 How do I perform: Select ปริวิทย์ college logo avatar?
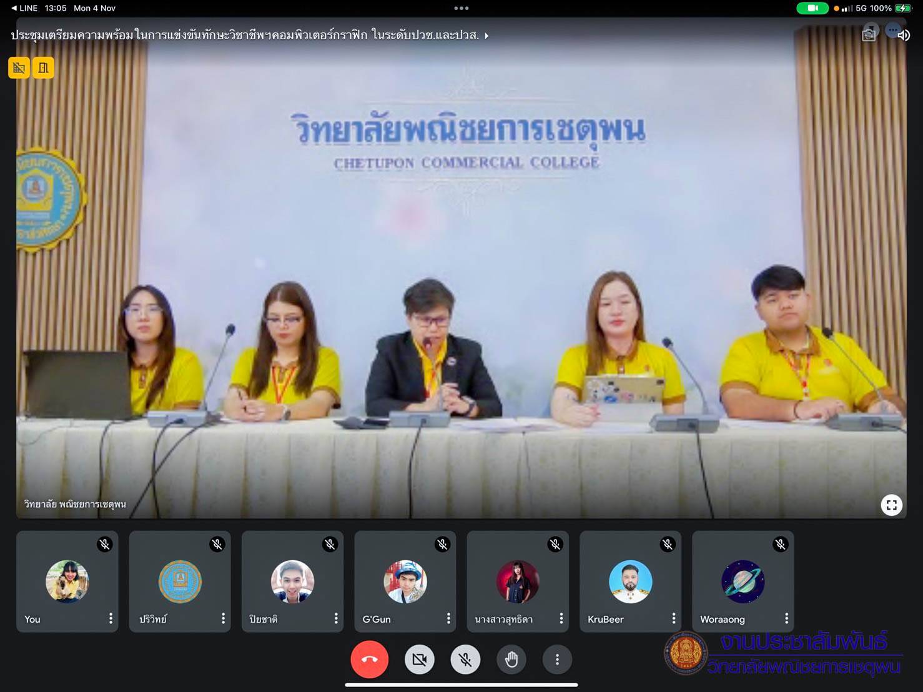(x=180, y=581)
